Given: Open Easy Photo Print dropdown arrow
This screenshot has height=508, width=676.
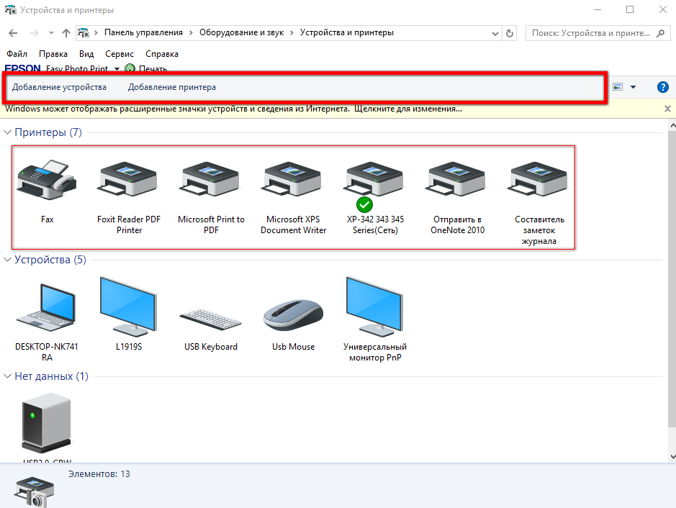Looking at the screenshot, I should point(117,69).
